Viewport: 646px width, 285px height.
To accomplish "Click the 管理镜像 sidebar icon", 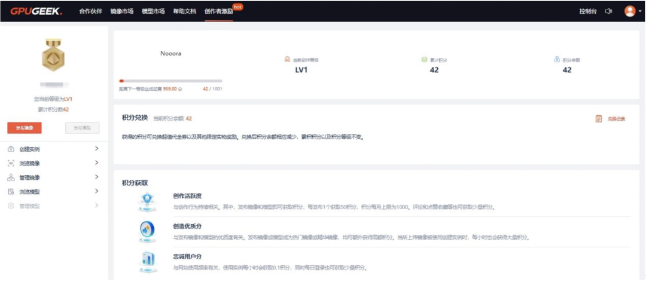I will [x=11, y=177].
